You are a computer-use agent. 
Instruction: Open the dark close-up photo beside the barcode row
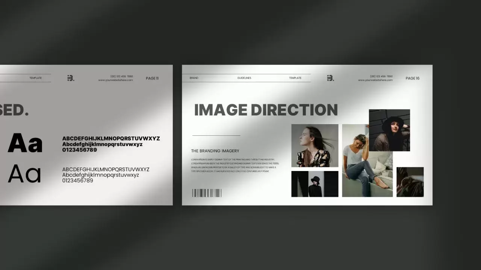pos(410,182)
